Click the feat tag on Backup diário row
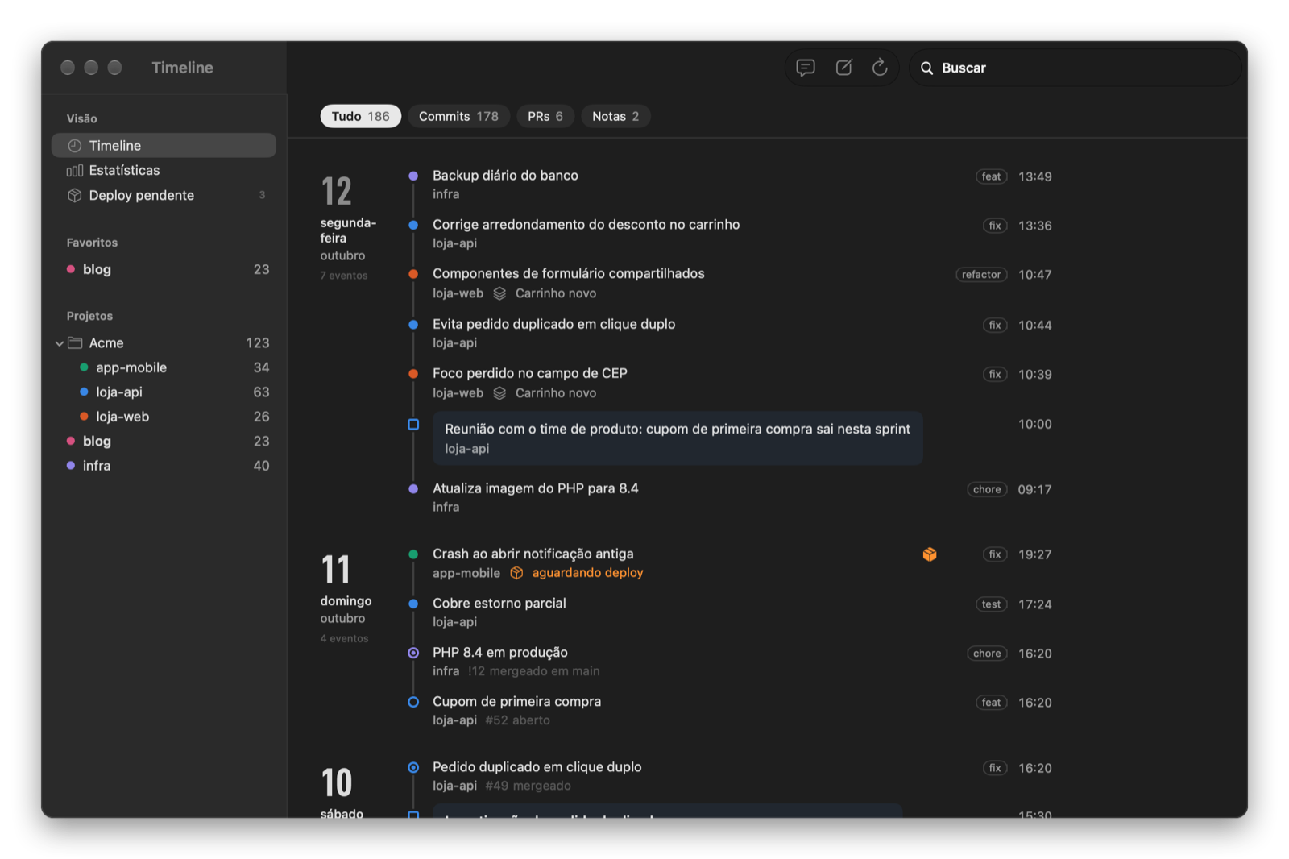 tap(991, 176)
